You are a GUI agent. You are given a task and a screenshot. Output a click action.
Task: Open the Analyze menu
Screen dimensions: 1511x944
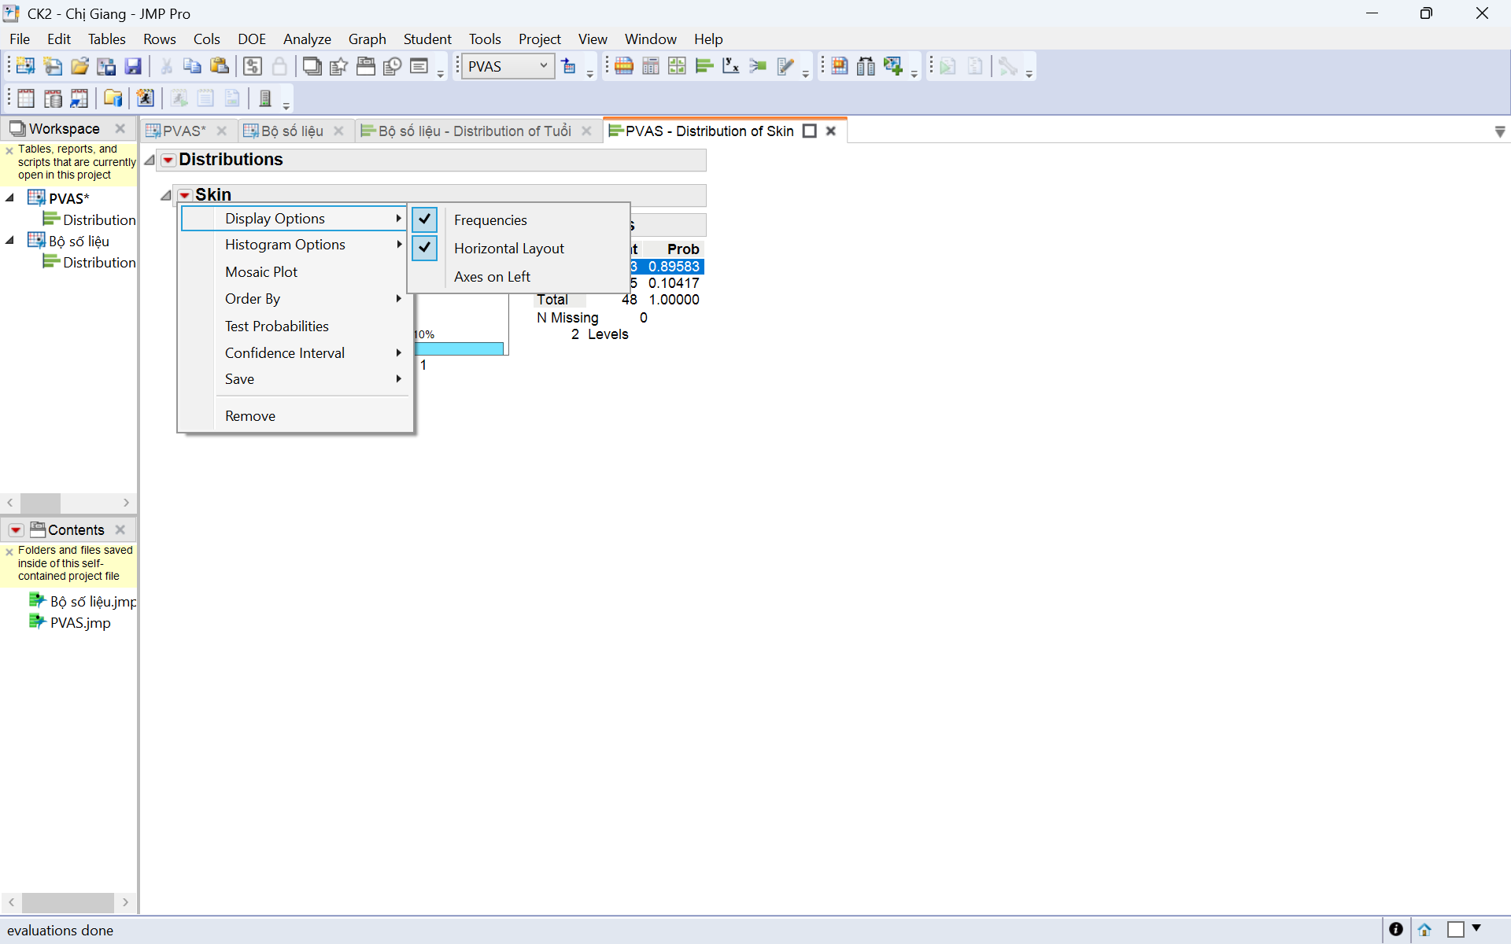(x=307, y=39)
